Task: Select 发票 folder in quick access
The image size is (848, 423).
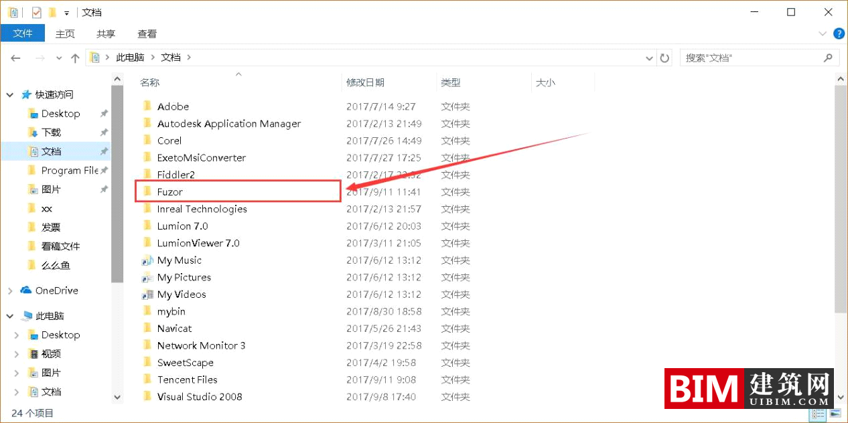Action: point(51,228)
